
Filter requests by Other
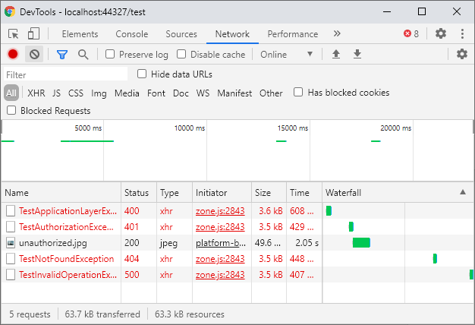(271, 93)
